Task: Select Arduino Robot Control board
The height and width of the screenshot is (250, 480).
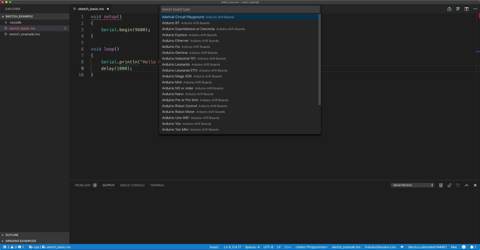Action: 239,106
